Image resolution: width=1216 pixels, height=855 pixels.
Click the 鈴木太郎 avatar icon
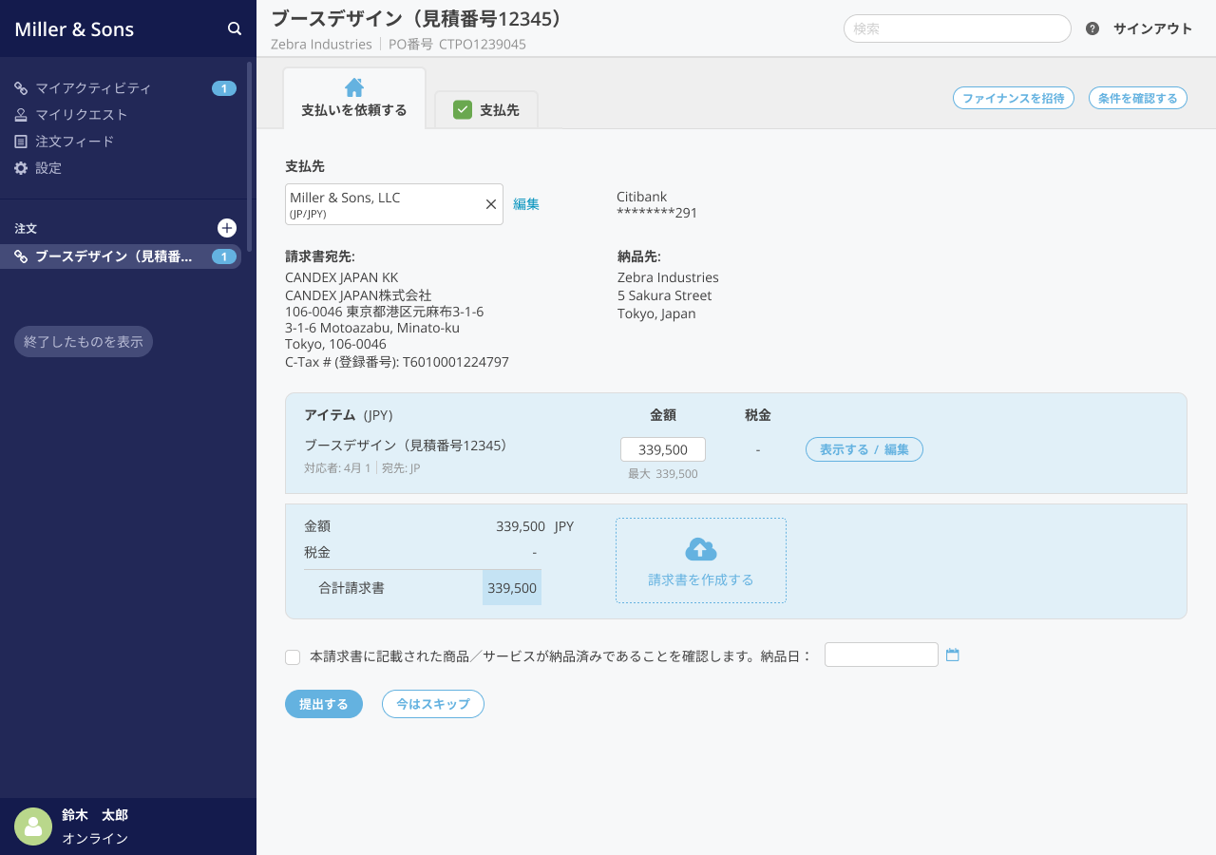click(33, 826)
